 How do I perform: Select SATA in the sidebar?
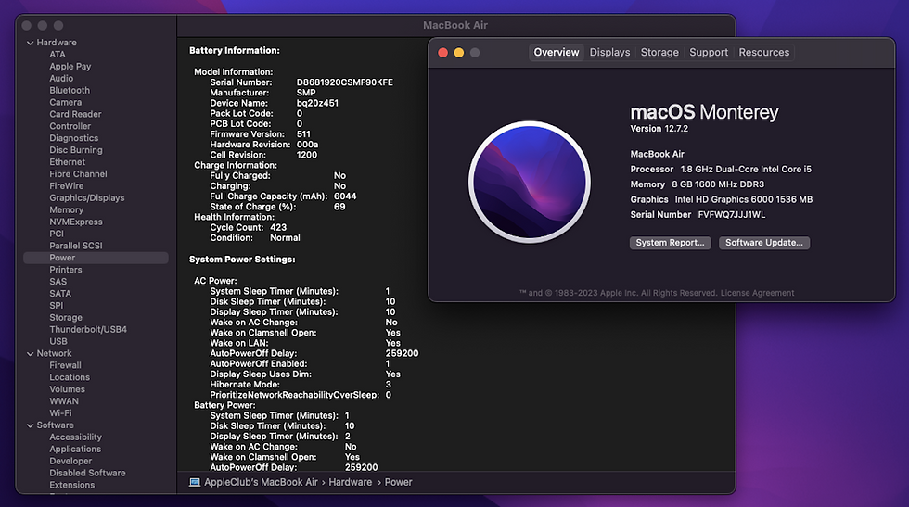pyautogui.click(x=60, y=294)
